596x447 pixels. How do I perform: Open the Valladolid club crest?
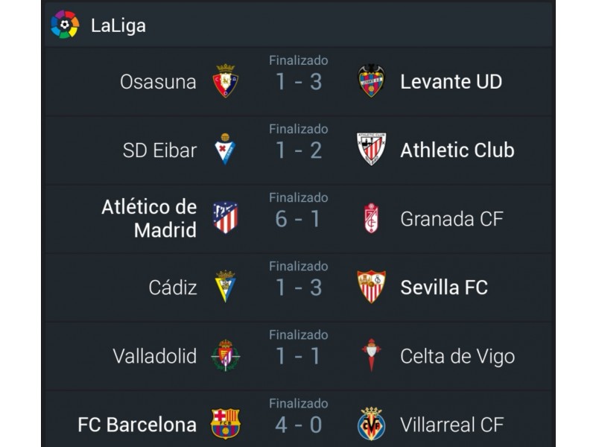click(226, 355)
